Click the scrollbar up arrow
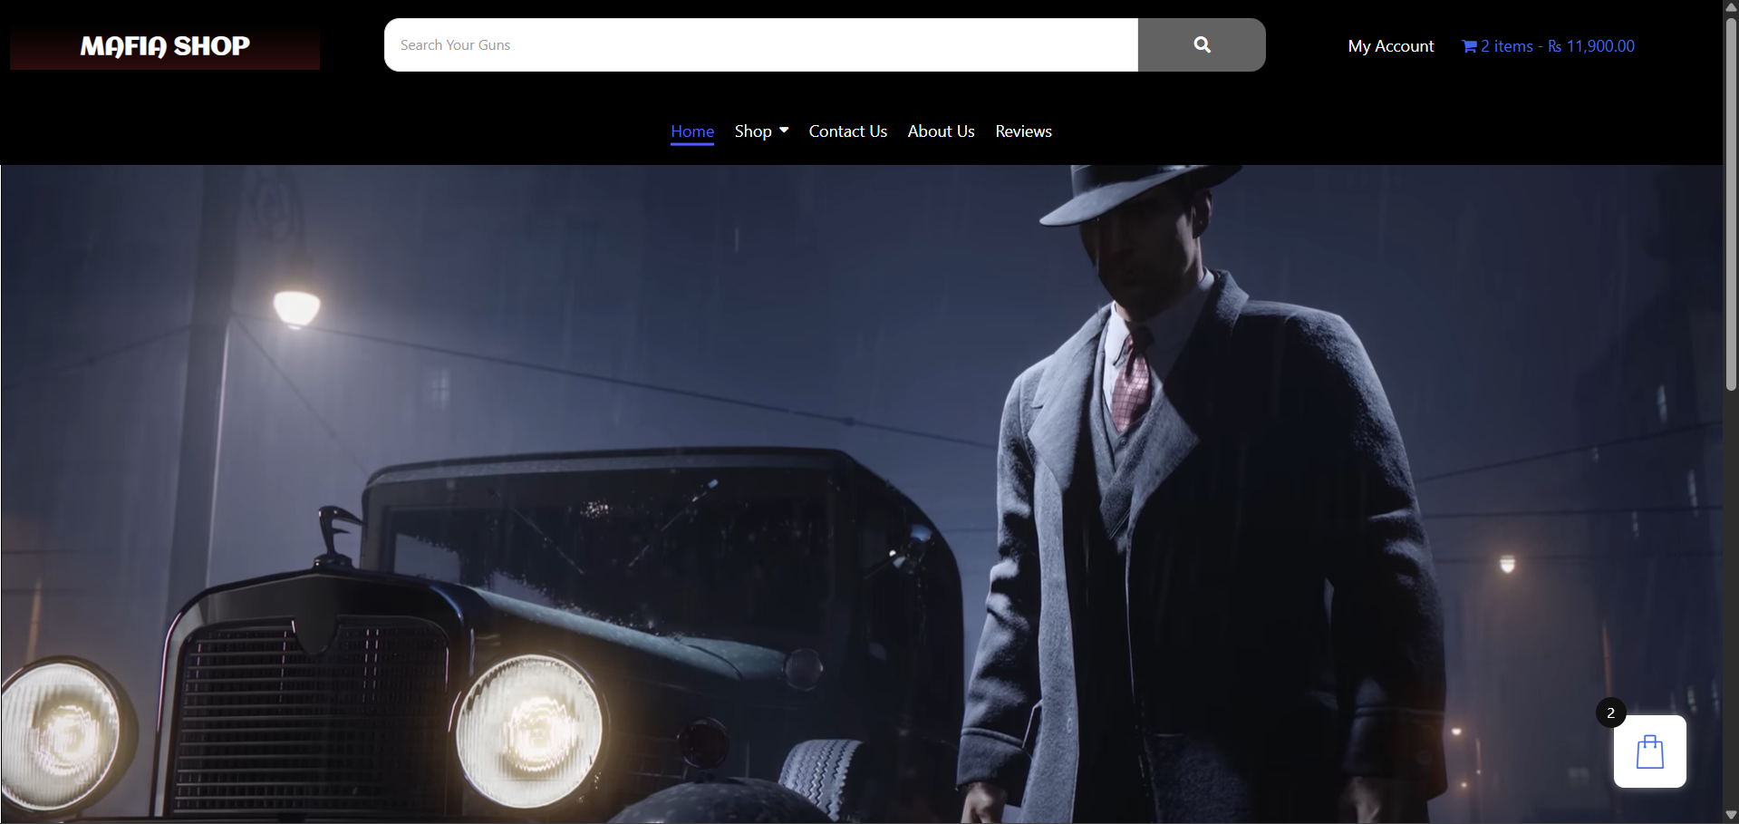The width and height of the screenshot is (1739, 824). click(1731, 7)
